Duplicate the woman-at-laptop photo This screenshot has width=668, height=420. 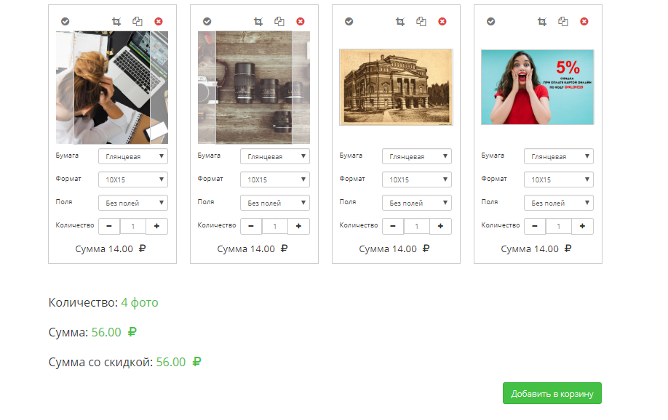[138, 22]
